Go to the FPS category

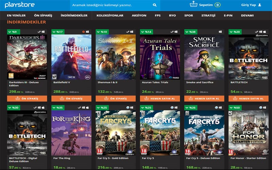[158, 15]
